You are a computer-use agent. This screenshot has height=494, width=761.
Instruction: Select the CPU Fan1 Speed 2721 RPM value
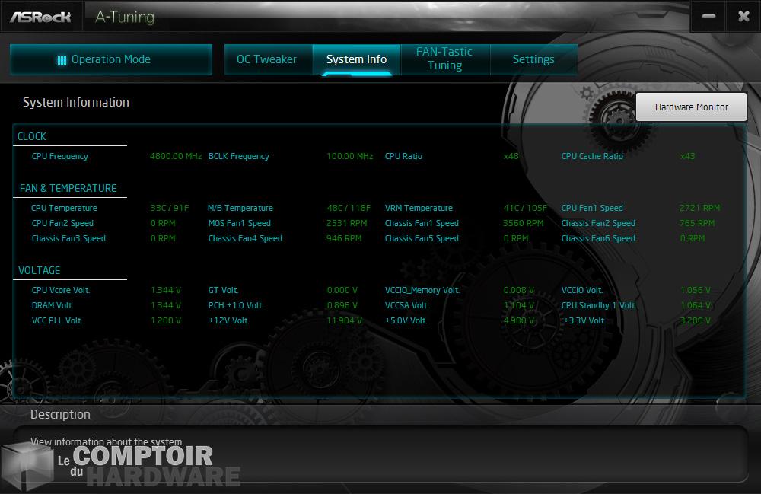click(x=699, y=208)
